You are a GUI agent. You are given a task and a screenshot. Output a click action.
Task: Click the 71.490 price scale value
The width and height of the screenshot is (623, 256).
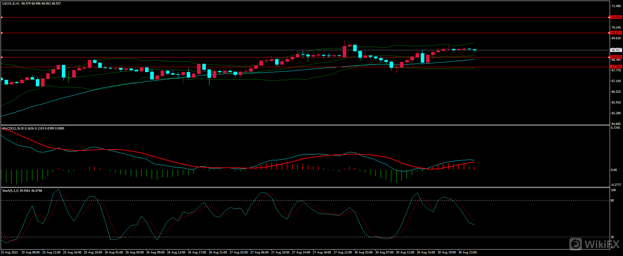[616, 6]
